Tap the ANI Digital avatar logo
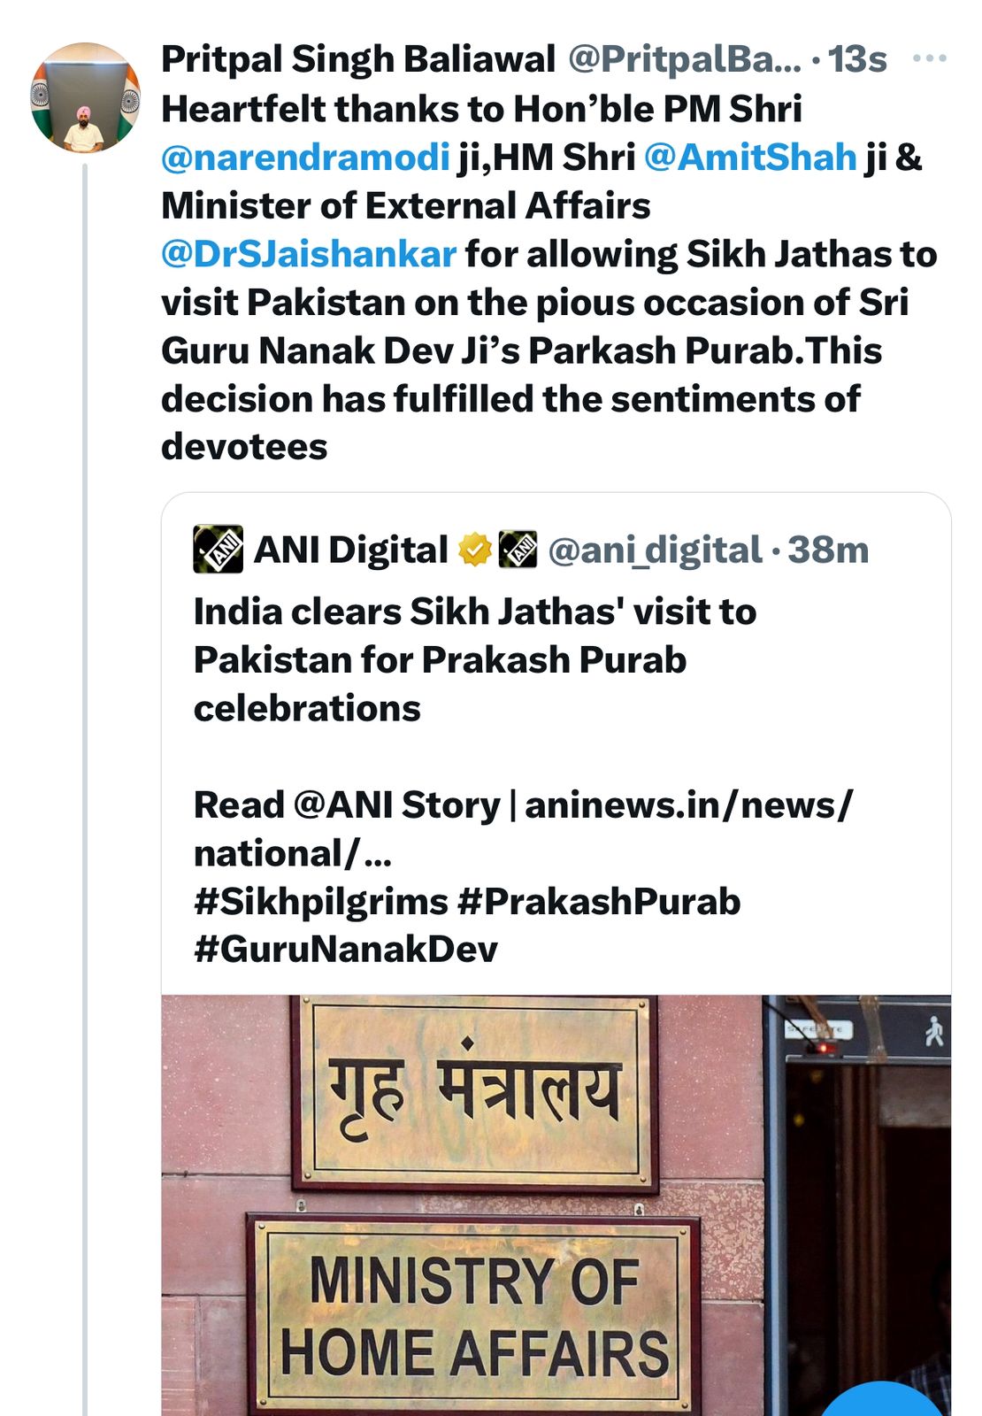Image resolution: width=982 pixels, height=1416 pixels. coord(218,550)
